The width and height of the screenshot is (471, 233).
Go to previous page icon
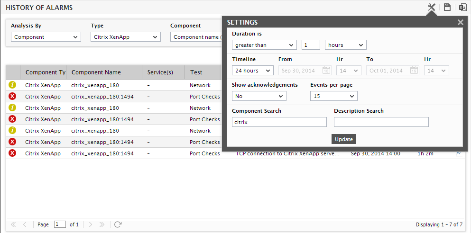25,224
